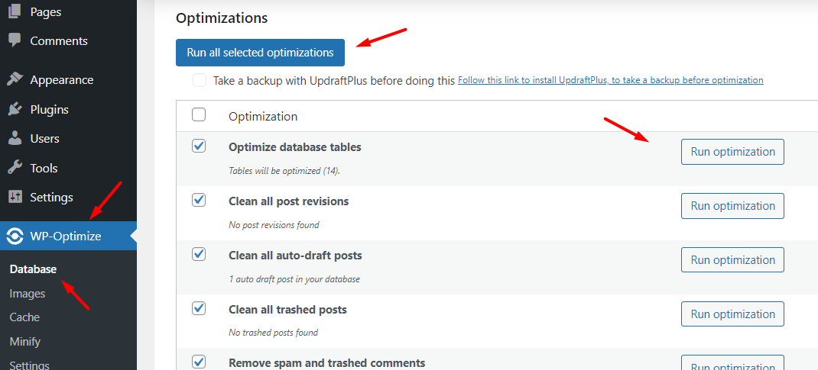818x370 pixels.
Task: Click Run all selected optimizations button
Action: (x=260, y=53)
